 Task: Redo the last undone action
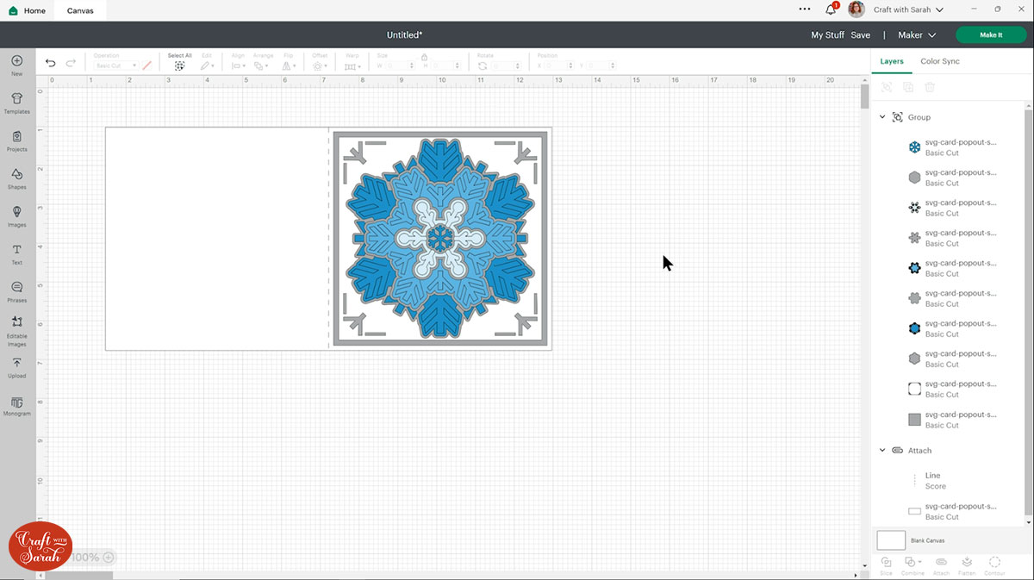pos(71,63)
